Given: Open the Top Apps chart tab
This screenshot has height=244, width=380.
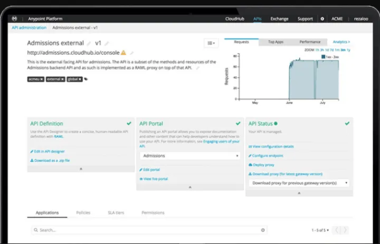Looking at the screenshot, I should 275,42.
